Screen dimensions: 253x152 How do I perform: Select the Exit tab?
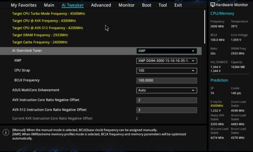click(x=178, y=5)
